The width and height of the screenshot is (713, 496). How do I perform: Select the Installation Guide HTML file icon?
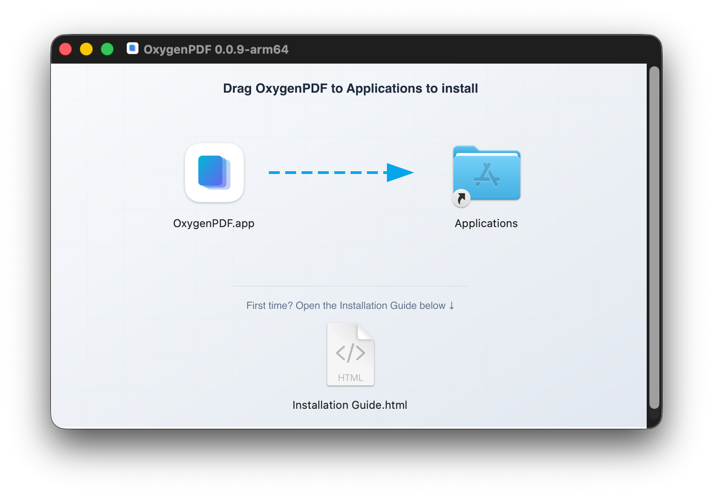tap(351, 354)
